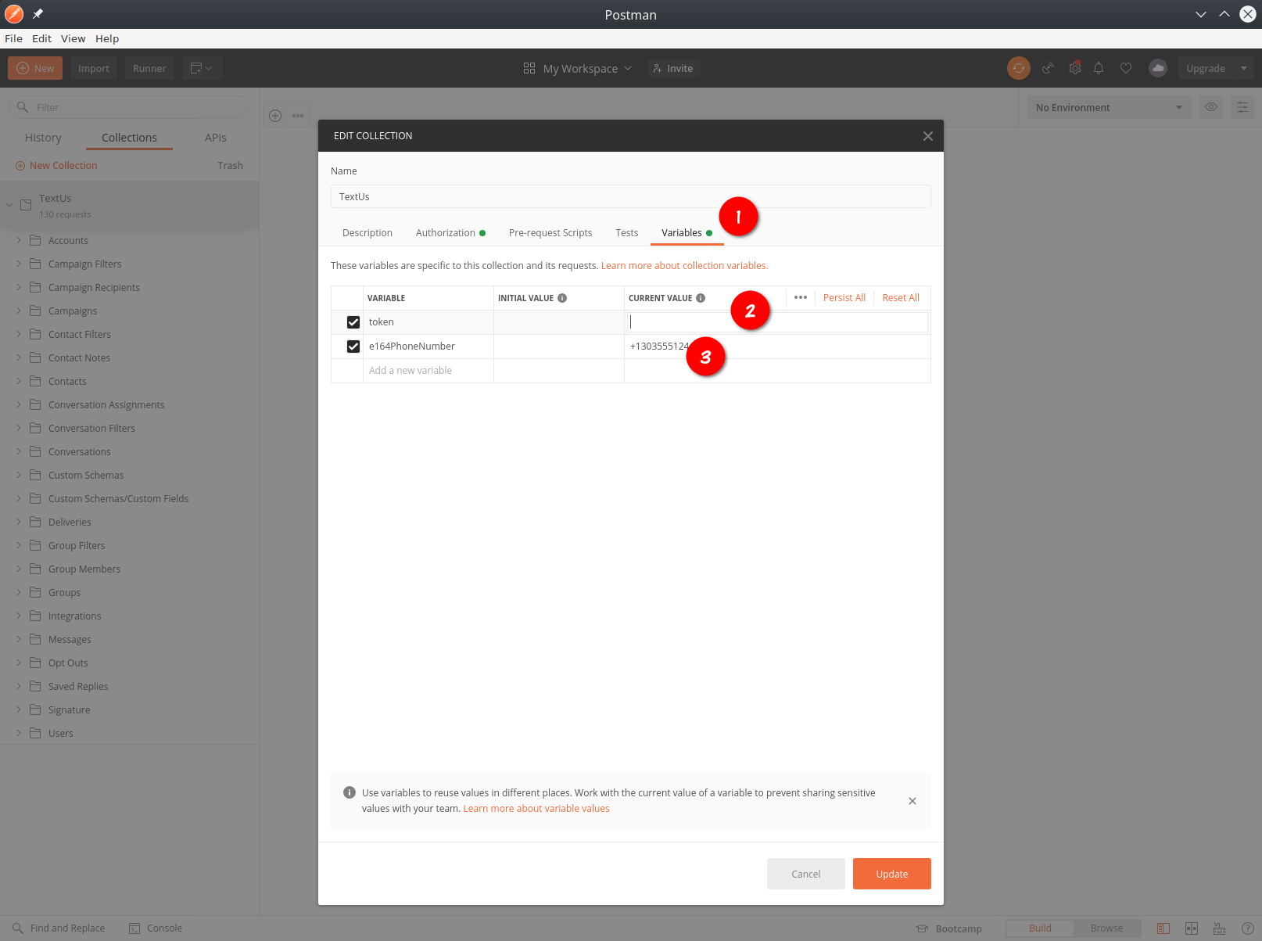Dismiss the variables info banner
This screenshot has height=941, width=1262.
(x=912, y=801)
